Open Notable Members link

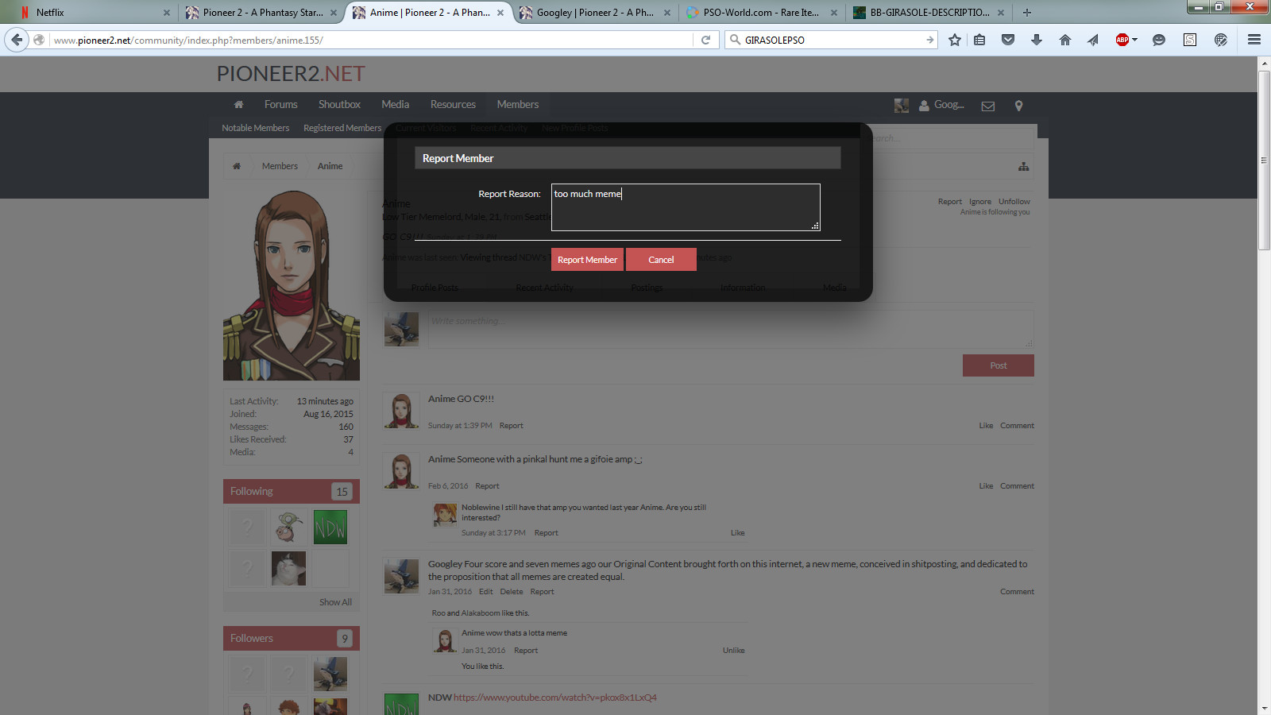pos(255,128)
